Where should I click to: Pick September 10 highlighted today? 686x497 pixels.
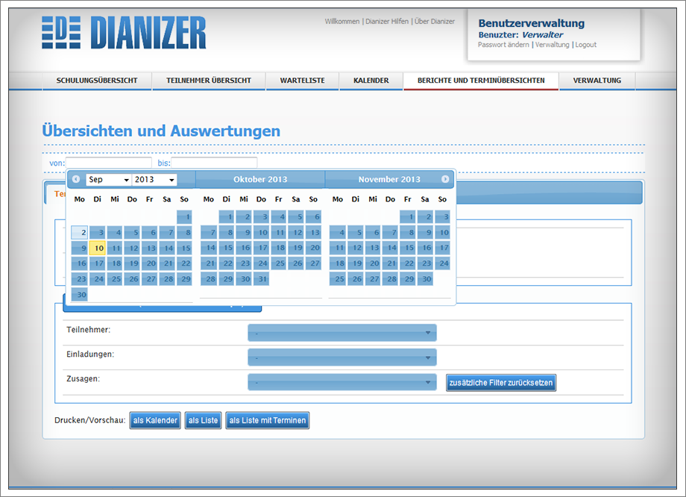(97, 248)
